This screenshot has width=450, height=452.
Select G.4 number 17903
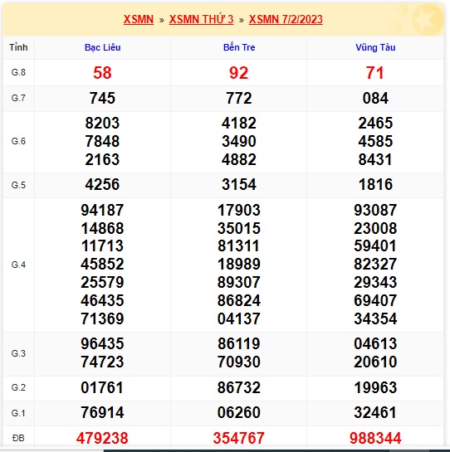point(239,210)
